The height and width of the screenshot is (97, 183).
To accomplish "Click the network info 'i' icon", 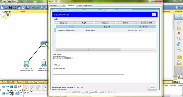I will tap(177, 8).
